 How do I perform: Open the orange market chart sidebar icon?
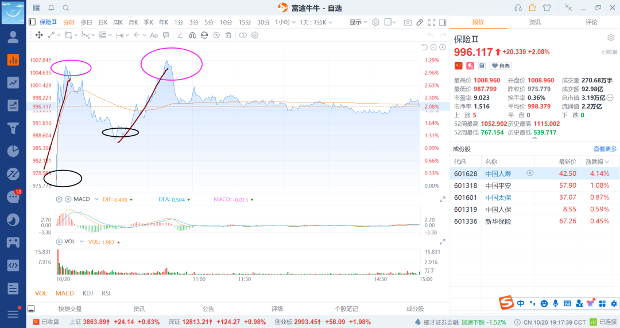(13, 60)
